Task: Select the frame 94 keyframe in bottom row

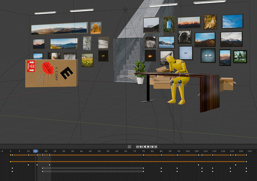Action: [177, 171]
